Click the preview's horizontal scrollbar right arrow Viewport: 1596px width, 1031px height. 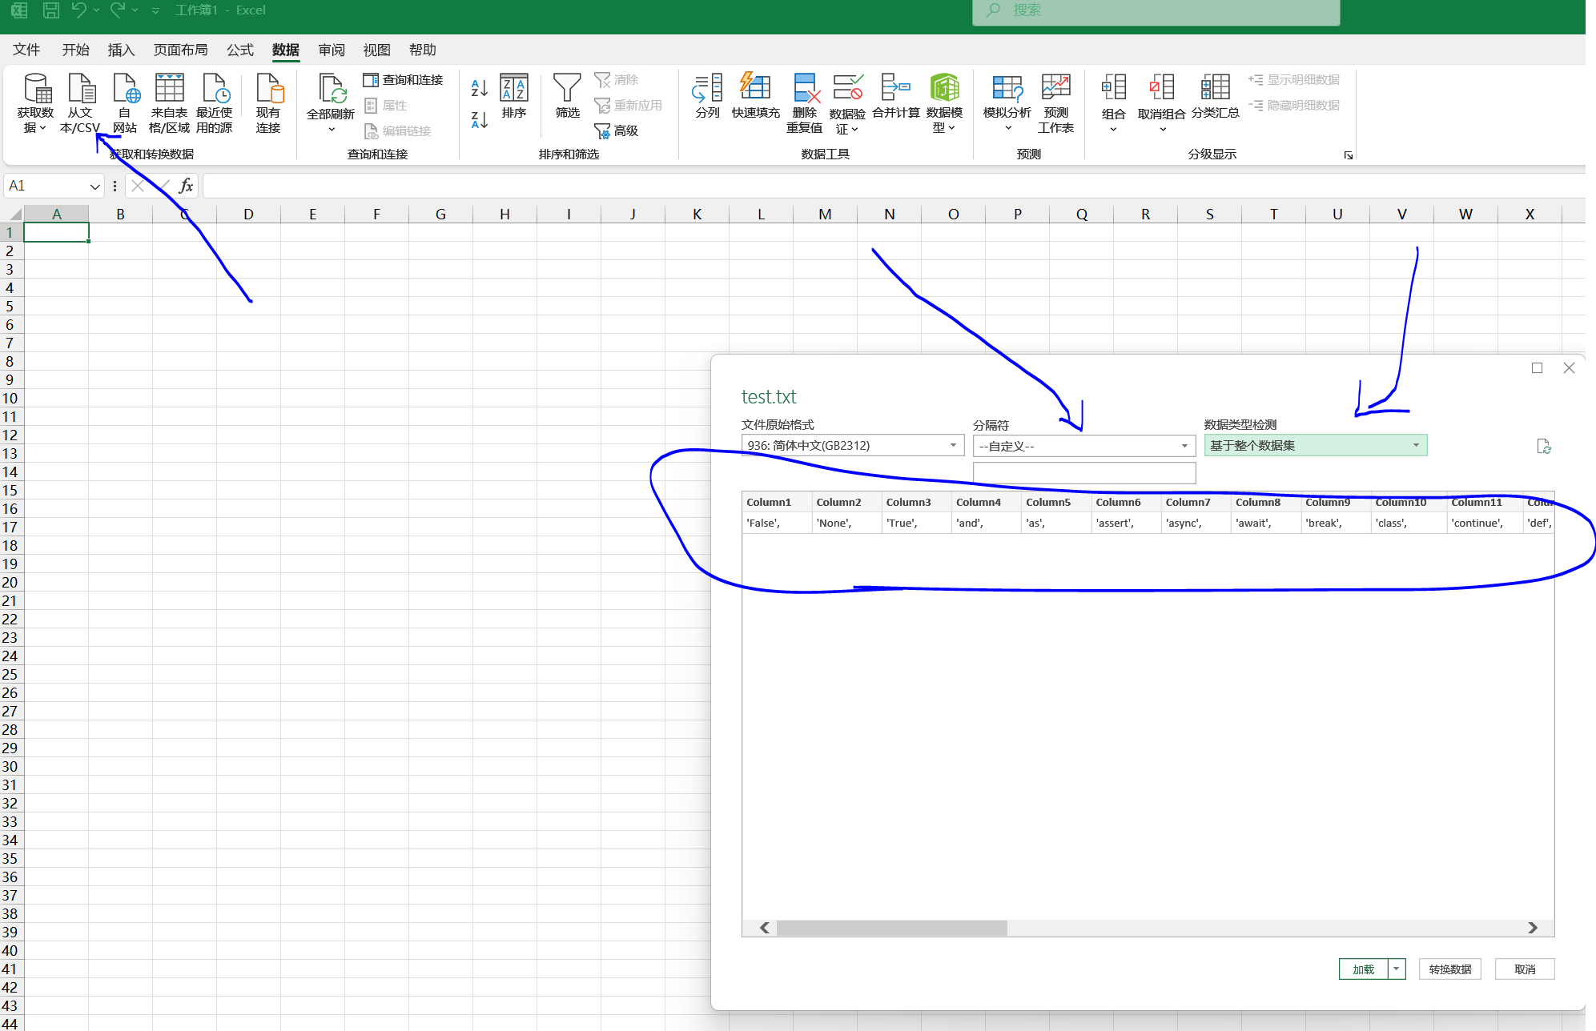[x=1532, y=928]
